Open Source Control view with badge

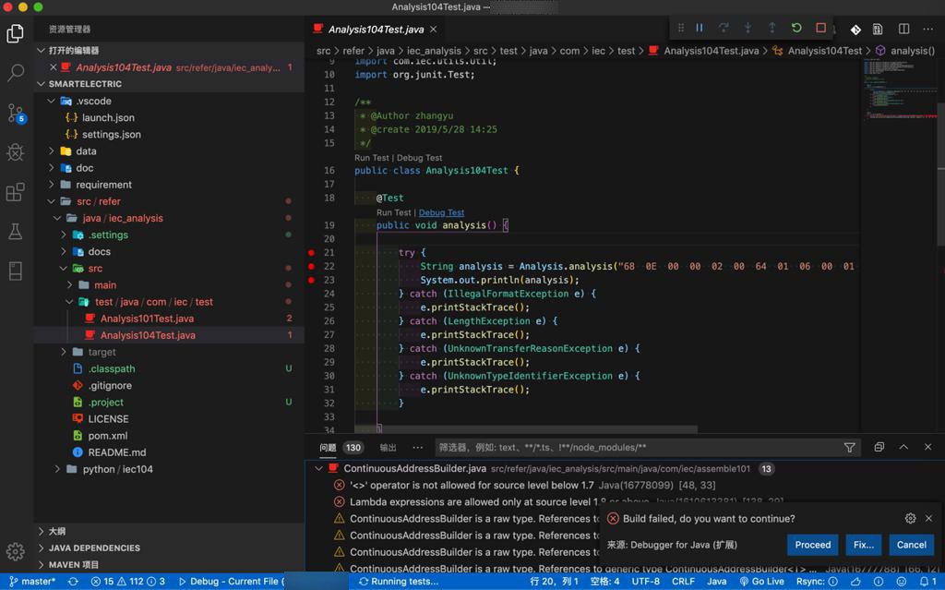[16, 113]
